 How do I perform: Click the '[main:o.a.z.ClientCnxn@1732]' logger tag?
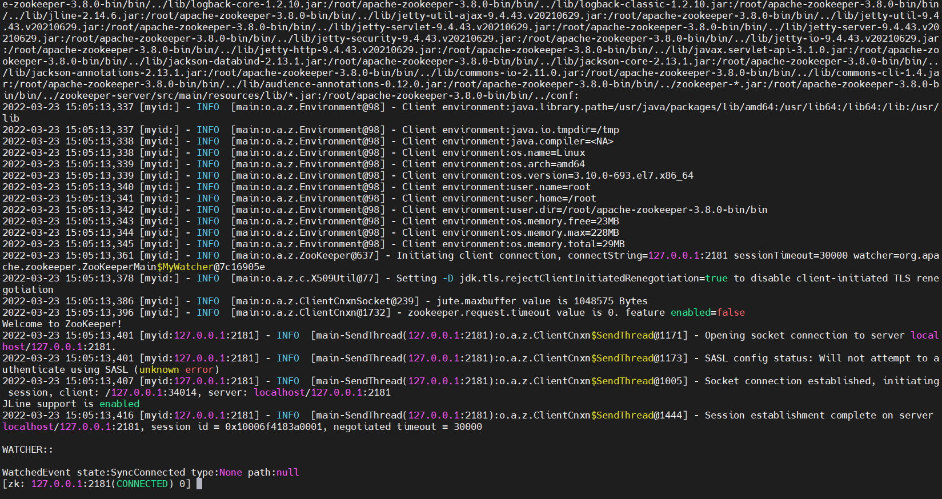(311, 312)
